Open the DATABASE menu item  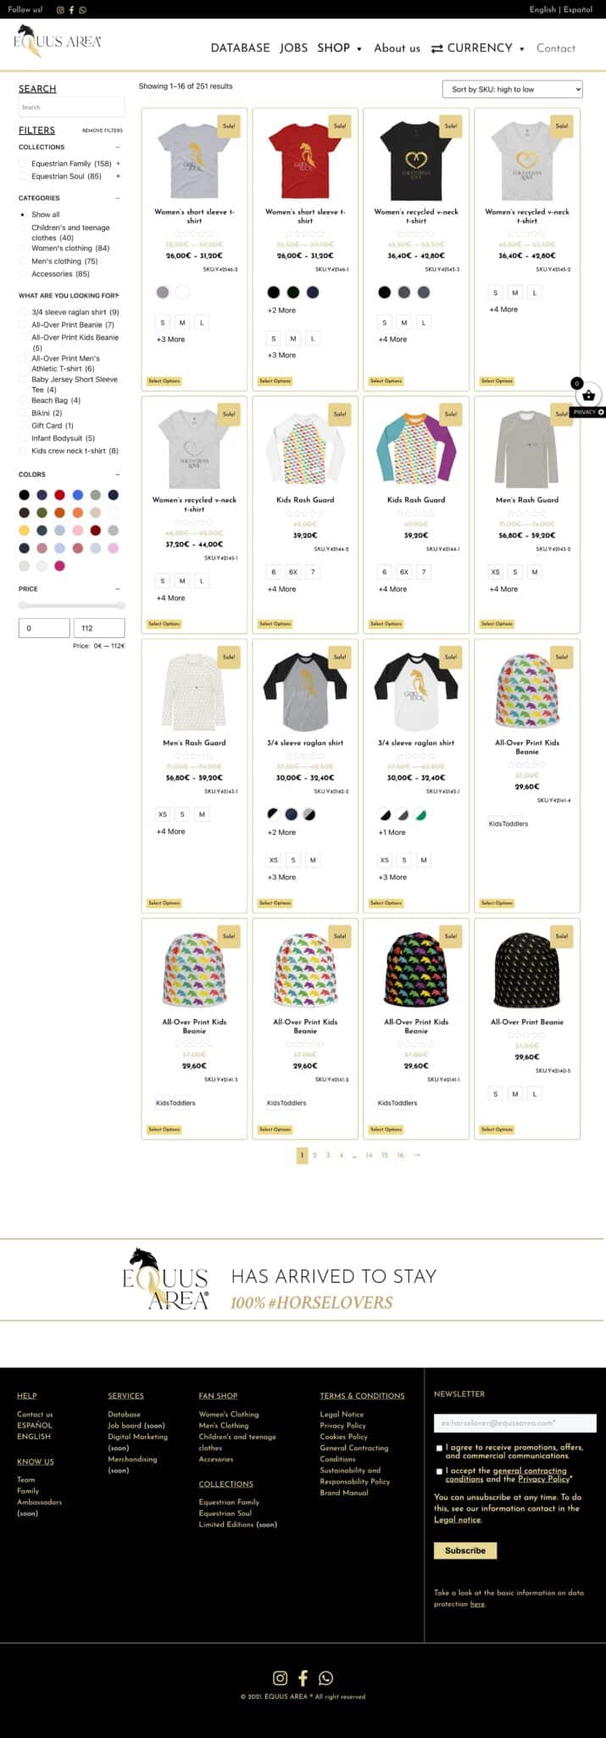pos(241,48)
